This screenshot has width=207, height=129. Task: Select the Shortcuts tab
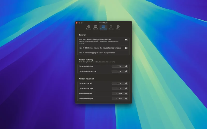103,27
